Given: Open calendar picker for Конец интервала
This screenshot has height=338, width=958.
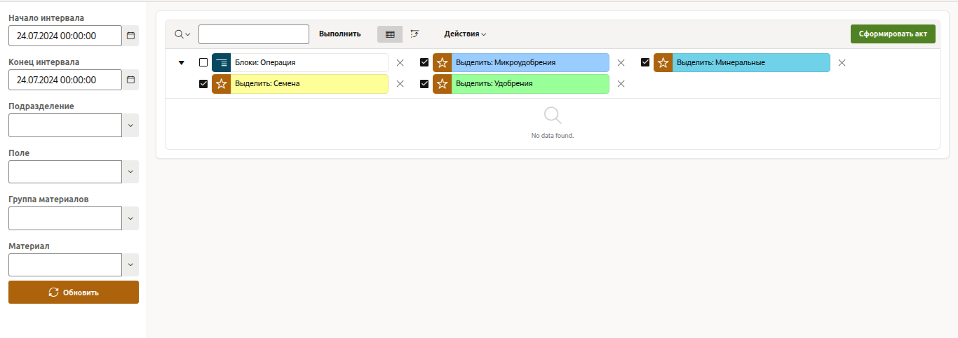Looking at the screenshot, I should point(130,80).
